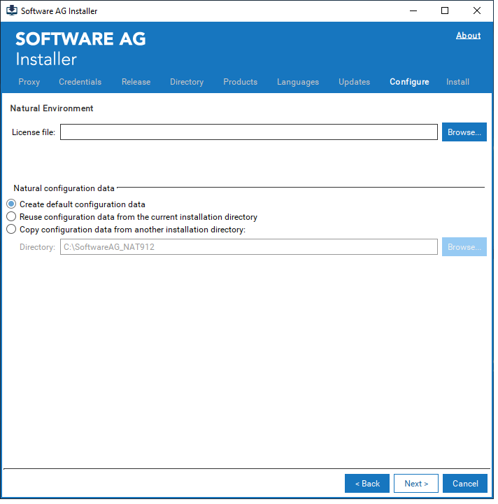Viewport: 498px width, 504px height.
Task: Close the Software AG Installer window
Action: (478, 10)
